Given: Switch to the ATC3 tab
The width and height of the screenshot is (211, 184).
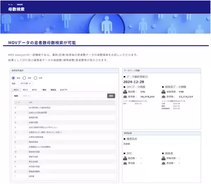Looking at the screenshot, I should (25, 90).
